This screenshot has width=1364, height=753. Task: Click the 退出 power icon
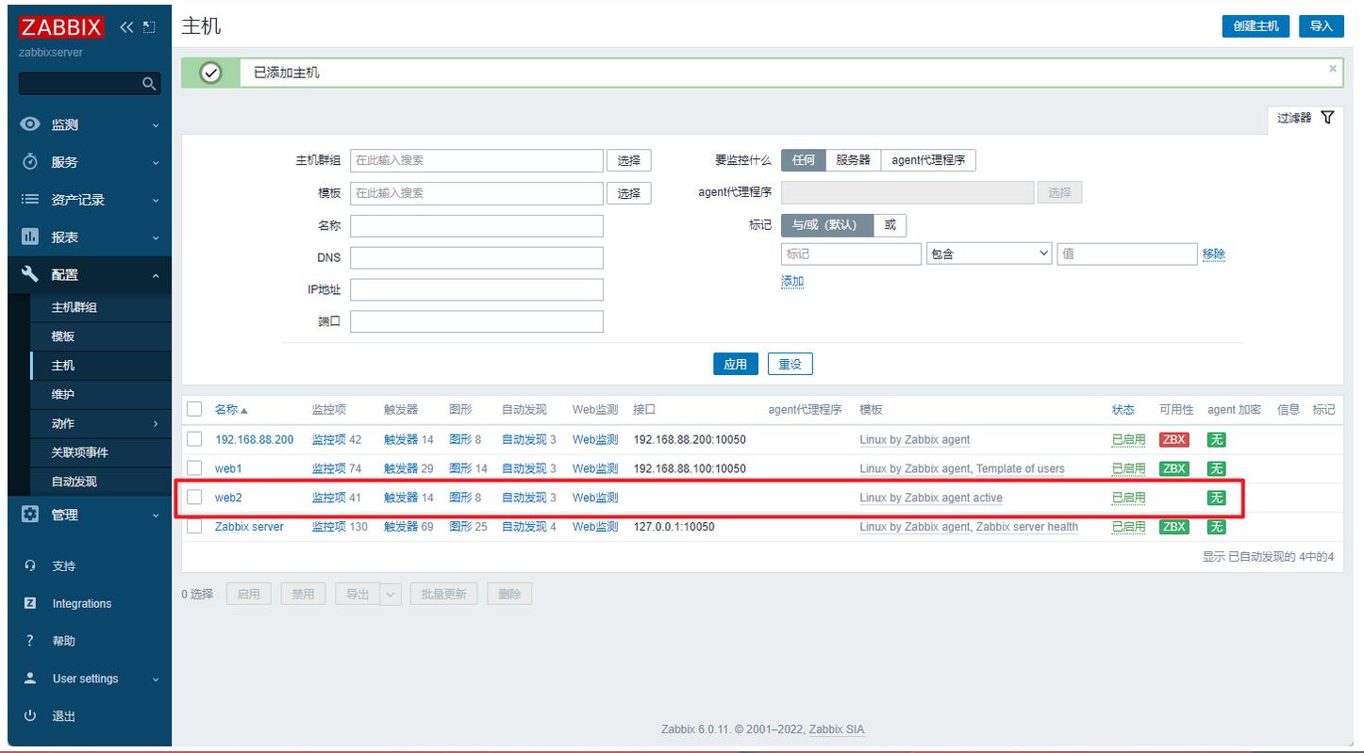pos(30,716)
